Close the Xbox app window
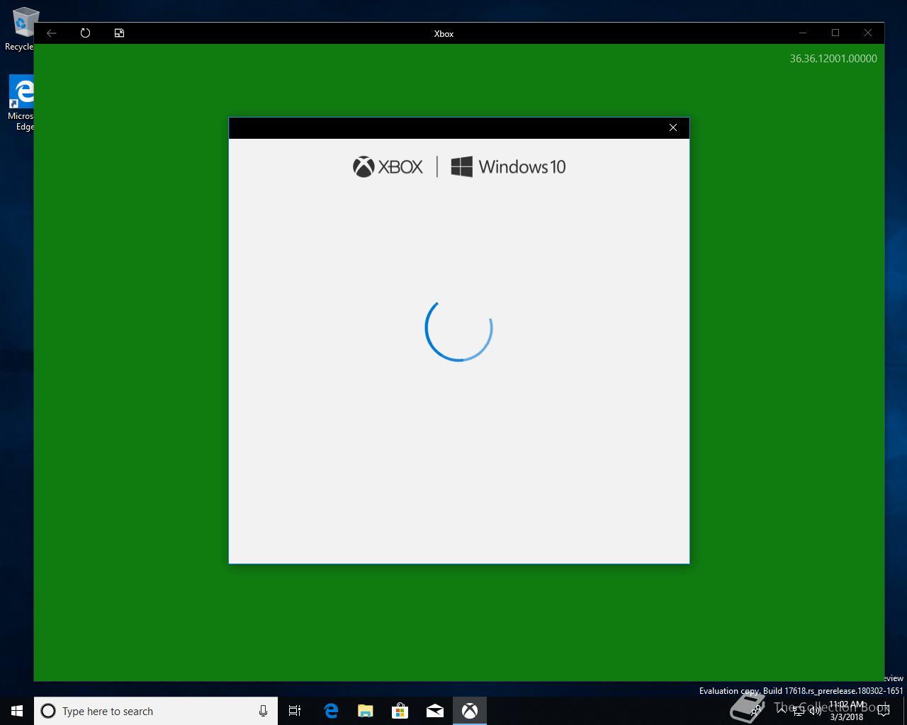The height and width of the screenshot is (725, 907). coord(868,33)
